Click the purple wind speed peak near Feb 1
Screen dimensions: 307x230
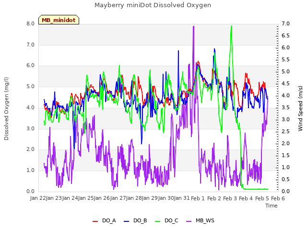coord(193,26)
